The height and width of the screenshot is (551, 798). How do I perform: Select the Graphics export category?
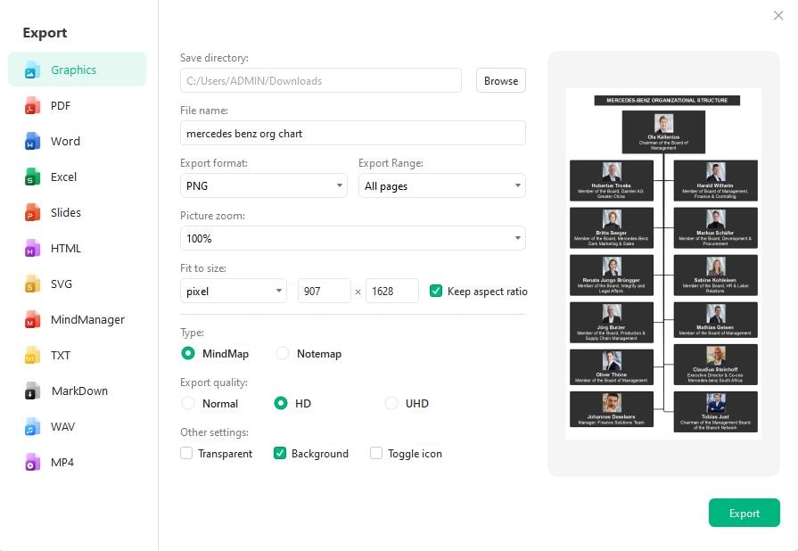77,70
